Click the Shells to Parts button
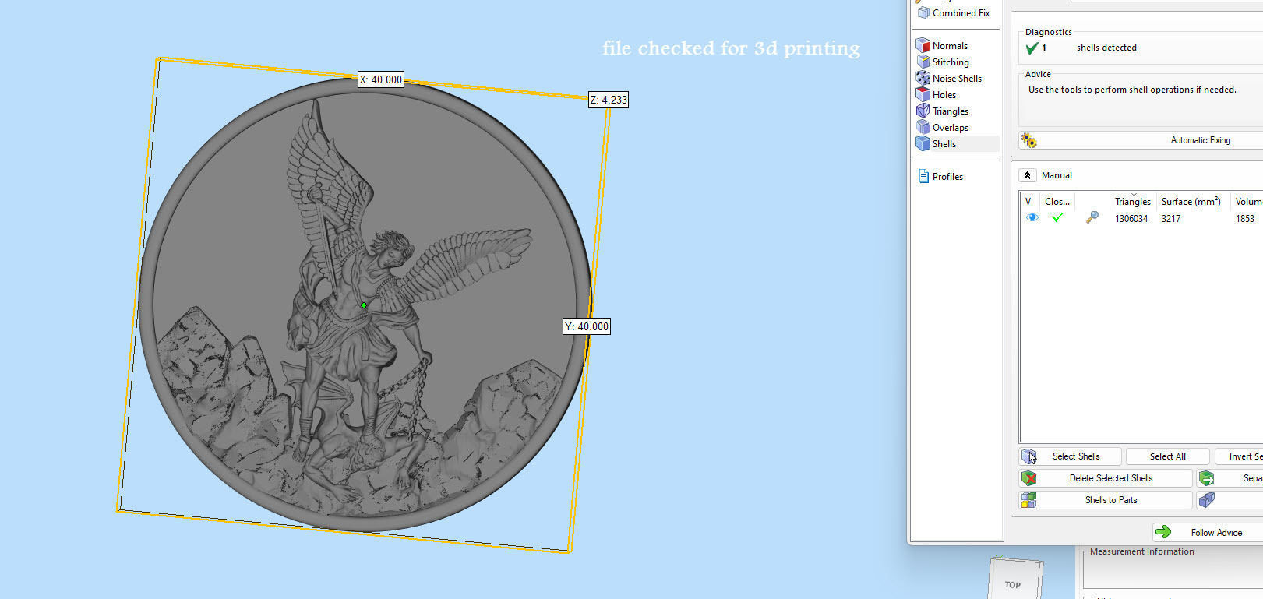This screenshot has width=1263, height=599. [x=1106, y=500]
